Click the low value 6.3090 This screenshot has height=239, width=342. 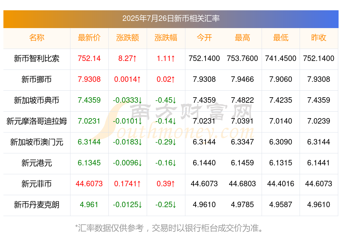point(281,142)
